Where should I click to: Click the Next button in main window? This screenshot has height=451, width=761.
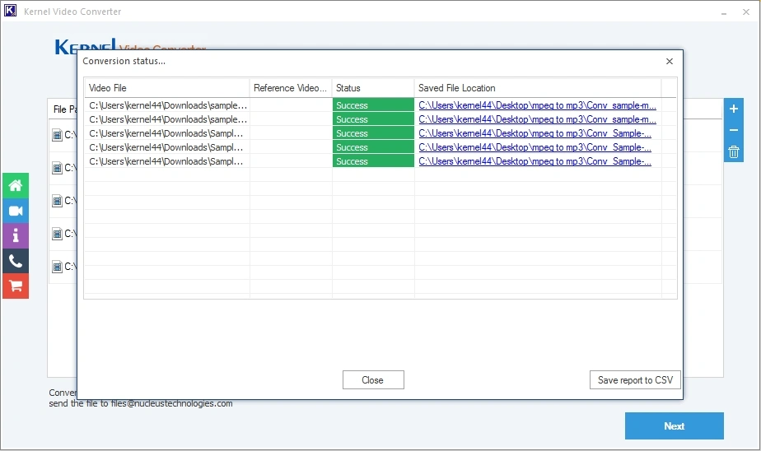coord(675,425)
